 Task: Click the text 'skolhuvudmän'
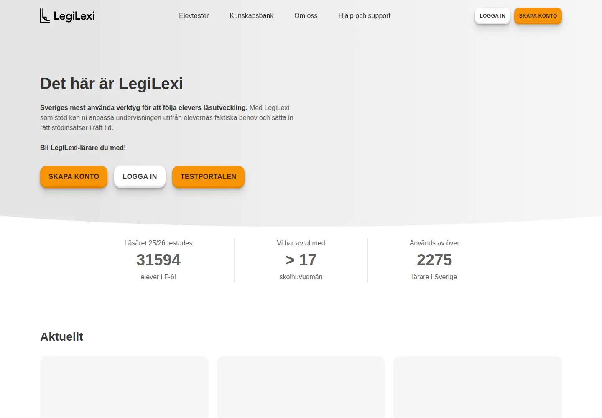(x=301, y=277)
